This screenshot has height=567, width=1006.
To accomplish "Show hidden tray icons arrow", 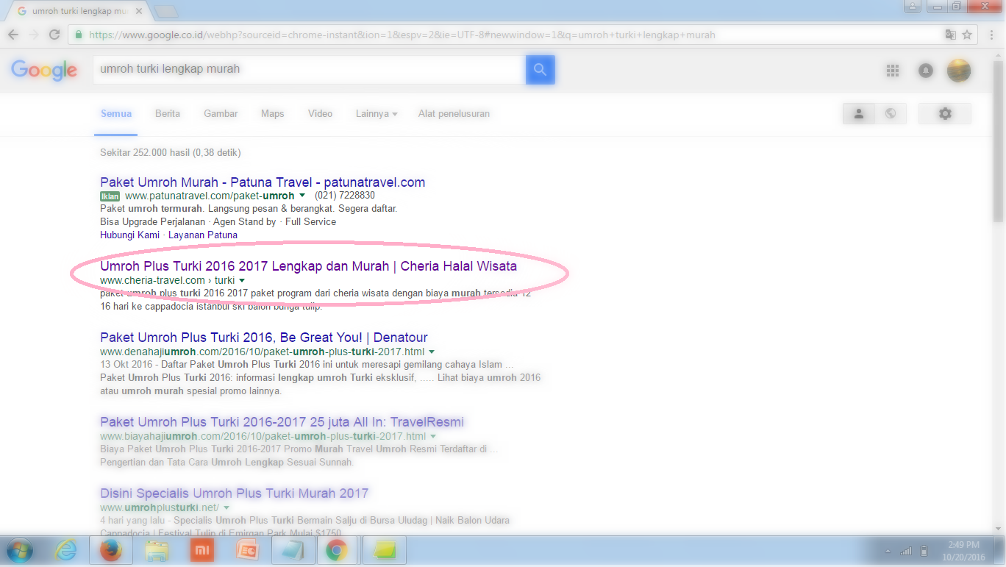I will 886,551.
